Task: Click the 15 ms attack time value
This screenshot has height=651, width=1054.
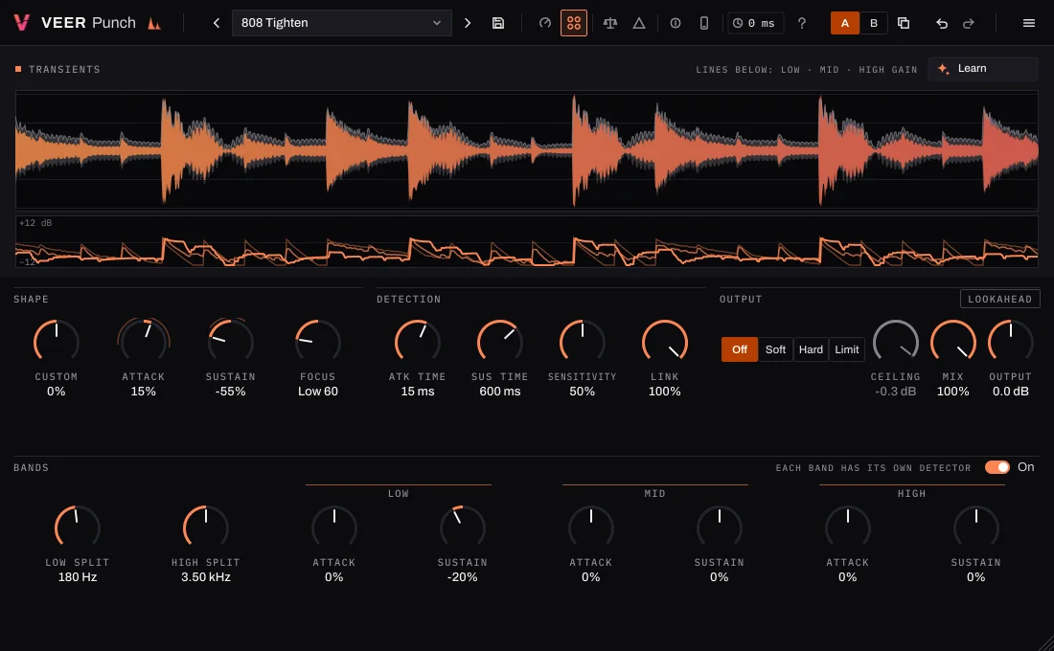Action: pos(418,391)
